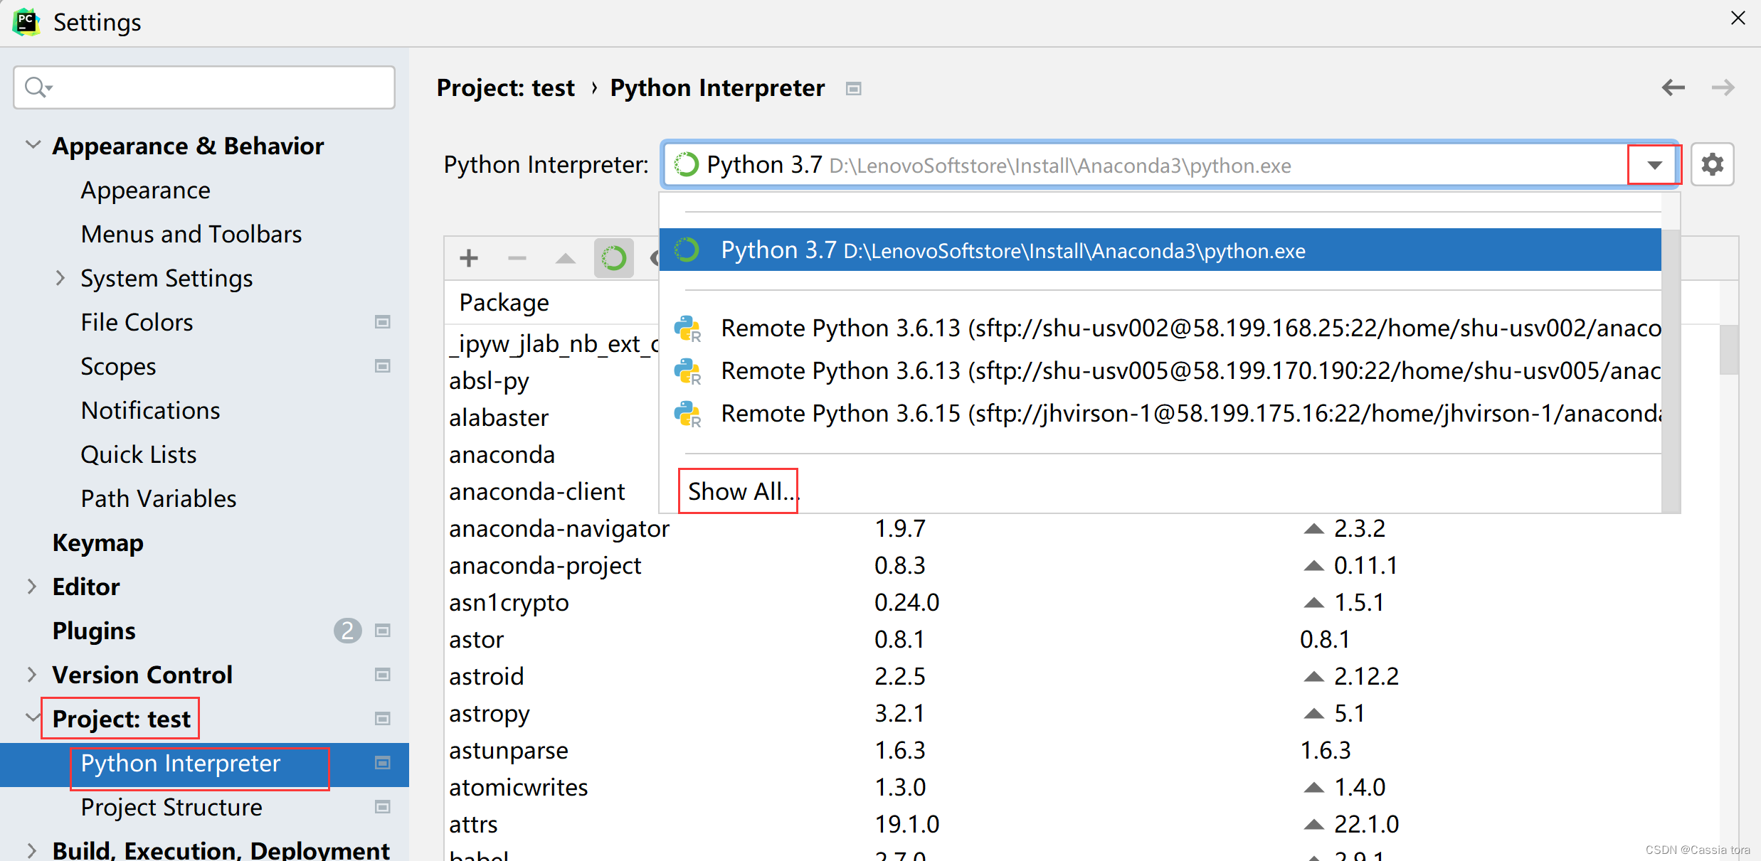1761x861 pixels.
Task: Open Path Variables settings
Action: coord(159,498)
